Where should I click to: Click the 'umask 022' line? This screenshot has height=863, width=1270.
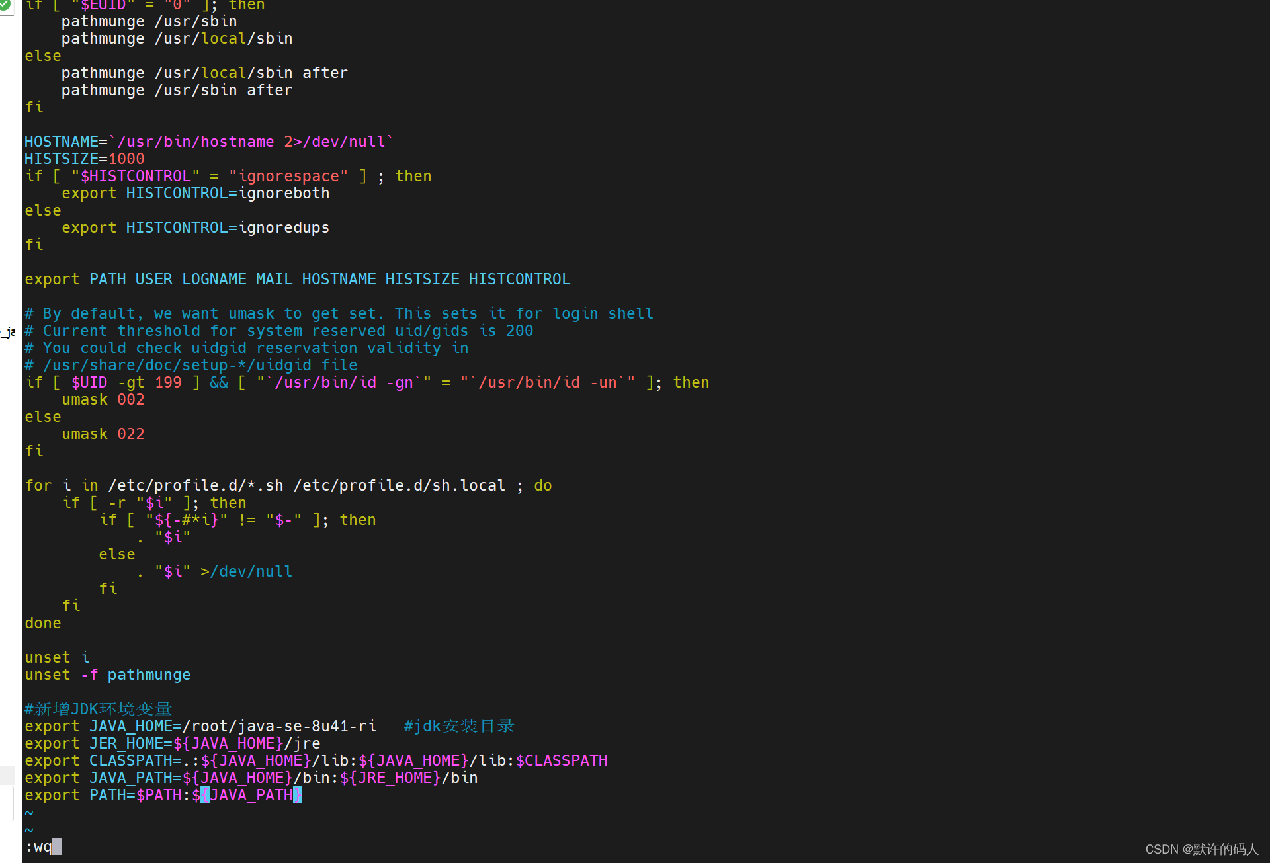103,434
